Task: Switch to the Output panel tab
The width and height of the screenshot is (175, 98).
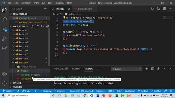Action: point(76,69)
